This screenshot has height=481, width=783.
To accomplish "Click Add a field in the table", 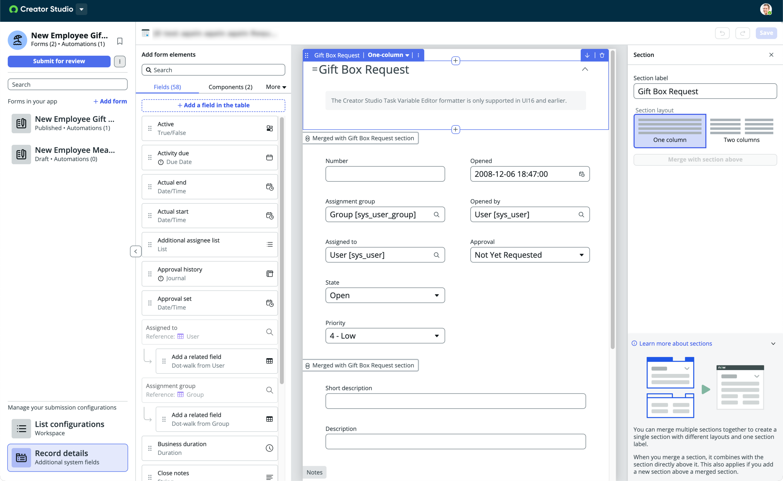I will (213, 105).
